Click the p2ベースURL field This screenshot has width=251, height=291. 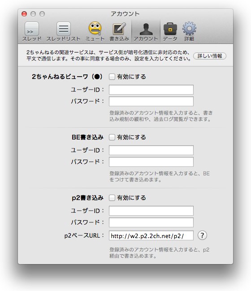151,235
